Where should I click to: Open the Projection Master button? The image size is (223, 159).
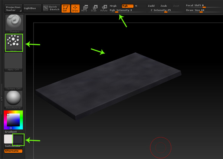coord(13,8)
